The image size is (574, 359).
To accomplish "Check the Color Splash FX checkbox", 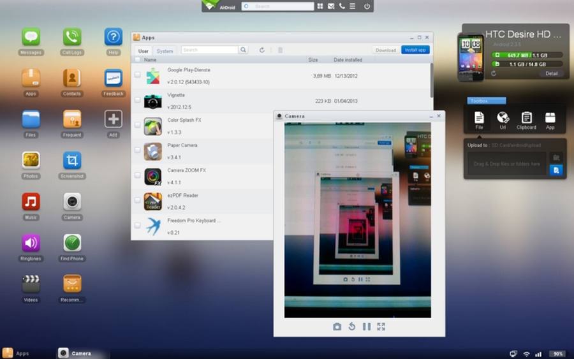I will point(137,125).
